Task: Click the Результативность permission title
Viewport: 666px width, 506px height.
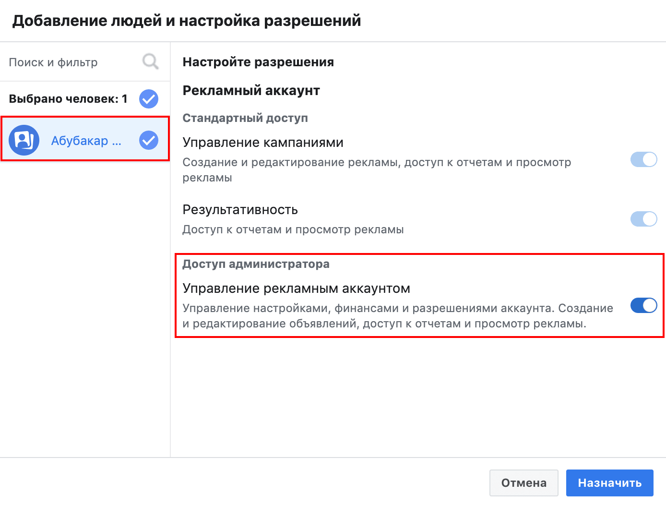Action: click(240, 210)
